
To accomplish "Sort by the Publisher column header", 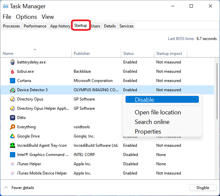I will click(96, 53).
